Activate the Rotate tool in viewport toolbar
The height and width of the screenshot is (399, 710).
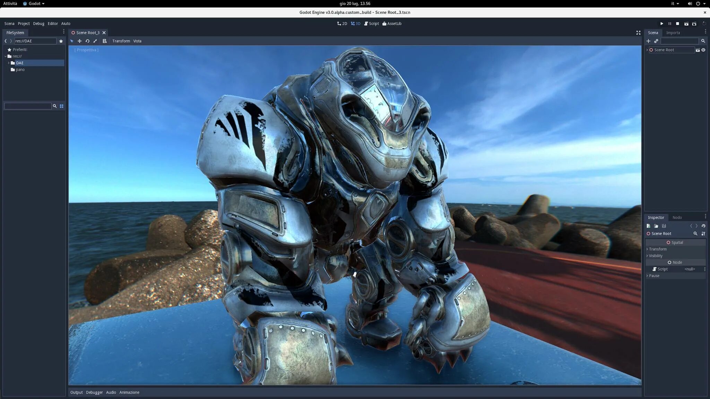tap(87, 41)
